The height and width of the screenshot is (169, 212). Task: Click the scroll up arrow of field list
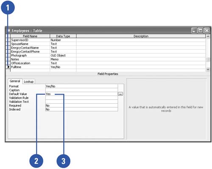[x=208, y=37]
